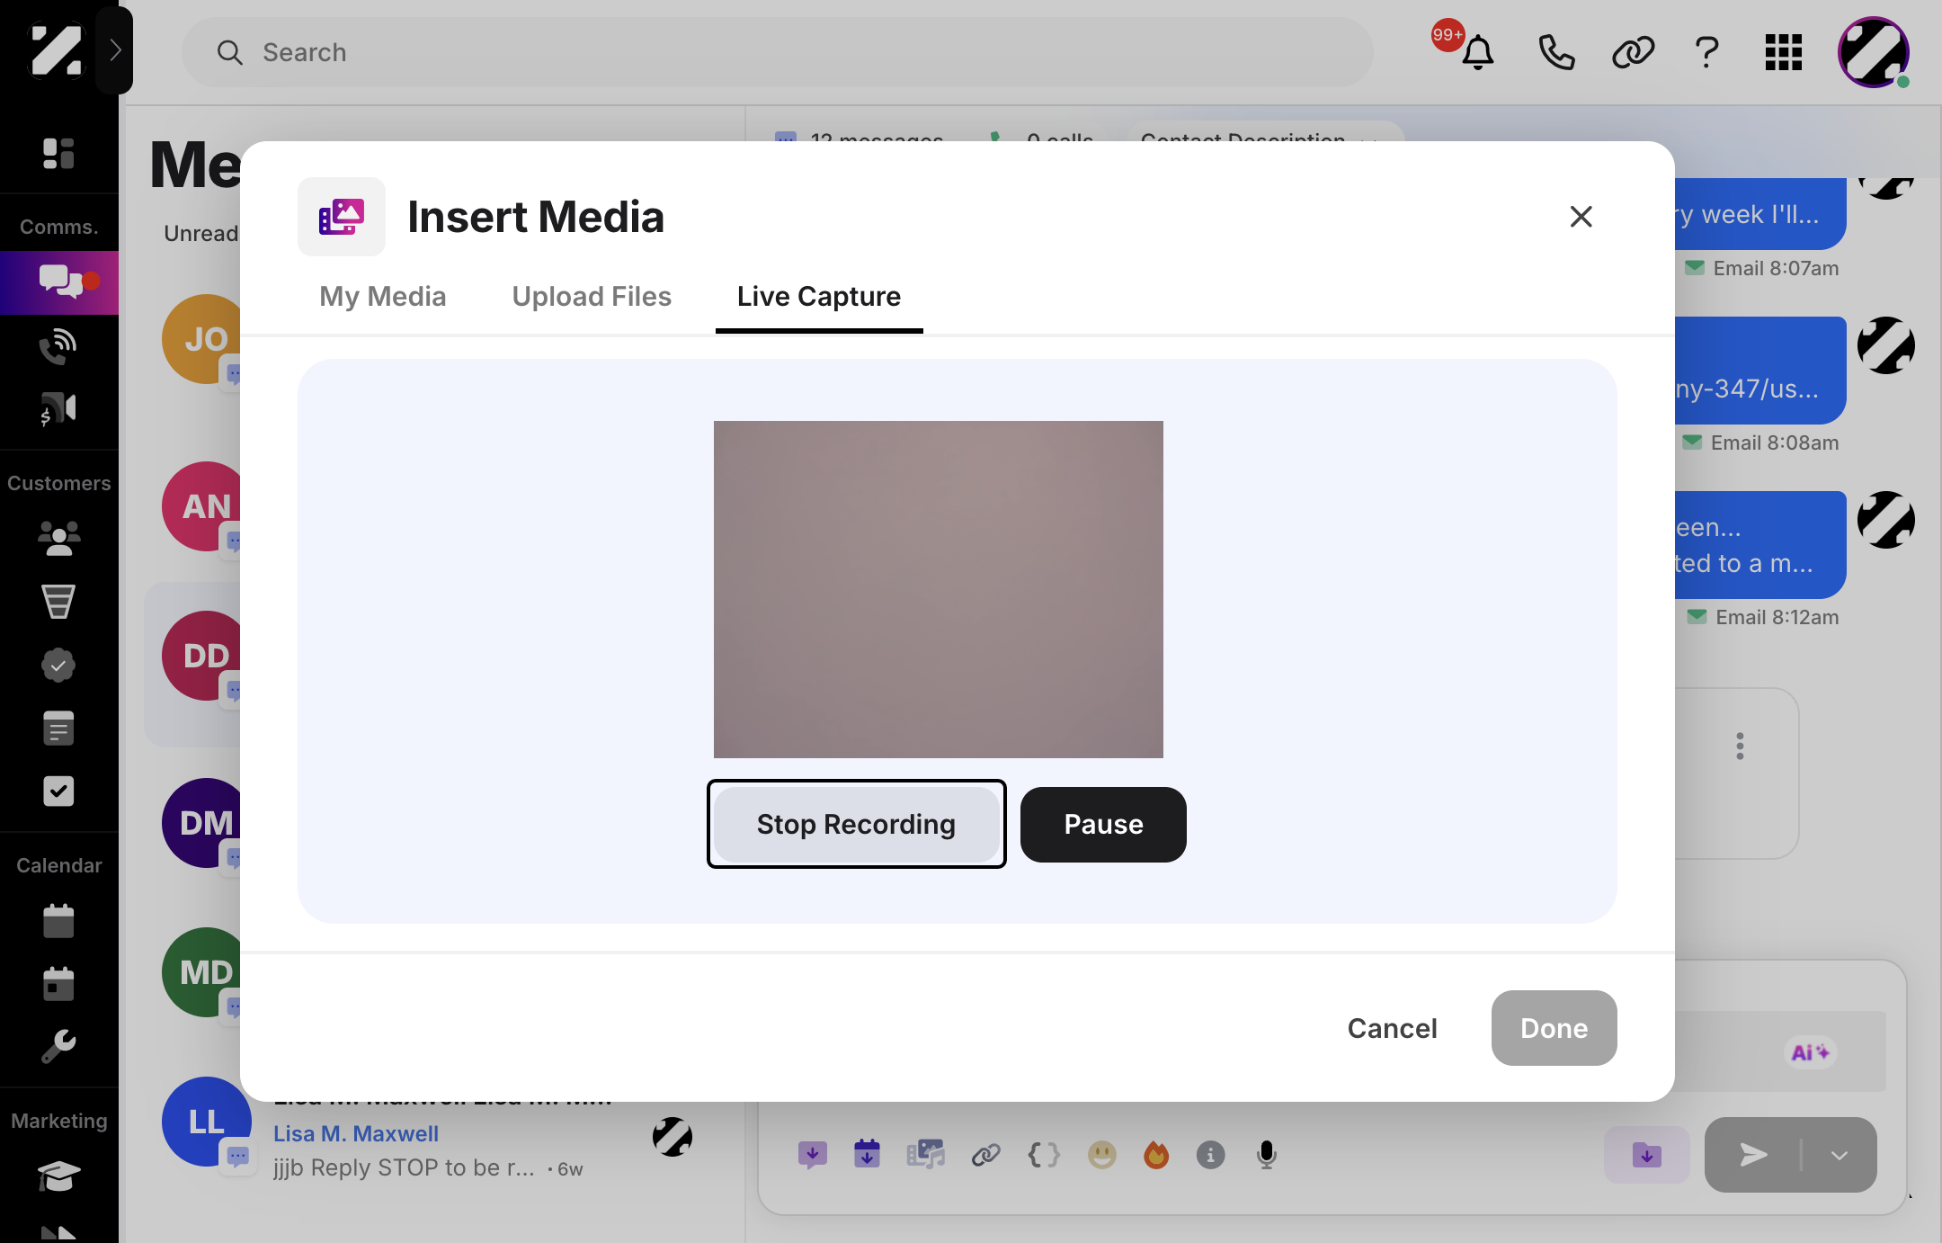This screenshot has width=1942, height=1243.
Task: Open the verified badge icon in sidebar
Action: point(58,665)
